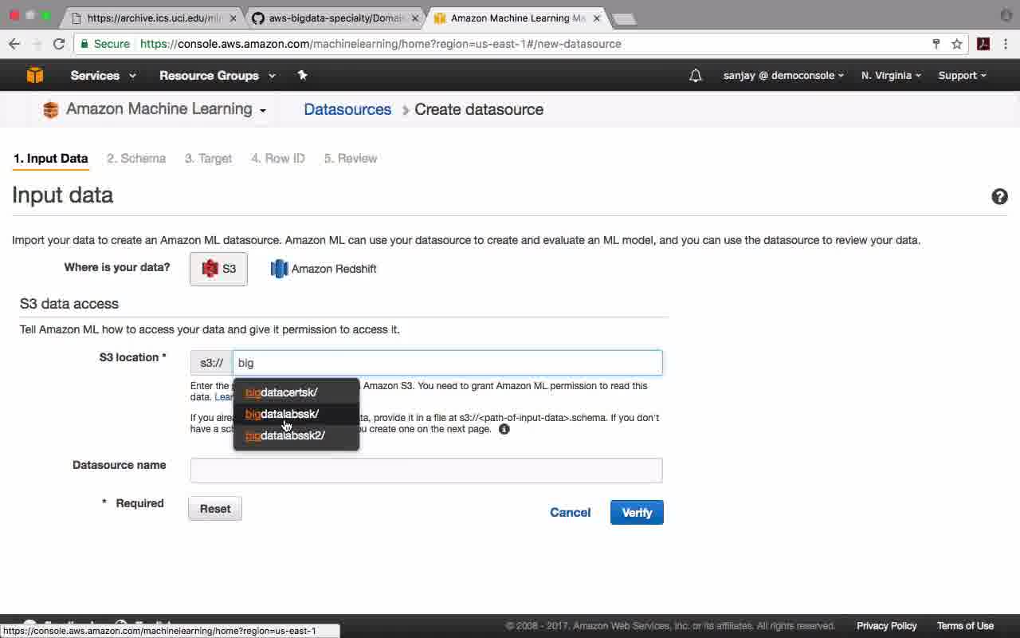
Task: Click the S3 location input field
Action: point(447,363)
